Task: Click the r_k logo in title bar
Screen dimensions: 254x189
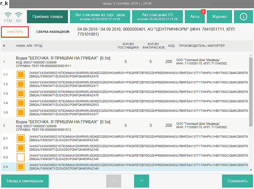Action: pyautogui.click(x=4, y=3)
